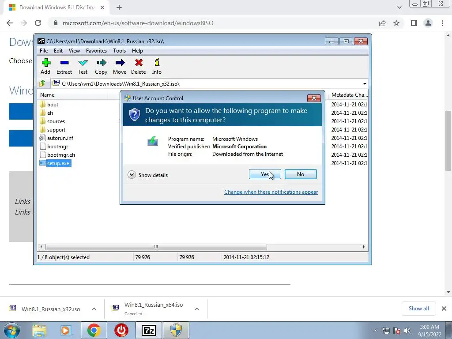This screenshot has width=452, height=339.
Task: Open the Chrome profile icon
Action: [x=428, y=23]
